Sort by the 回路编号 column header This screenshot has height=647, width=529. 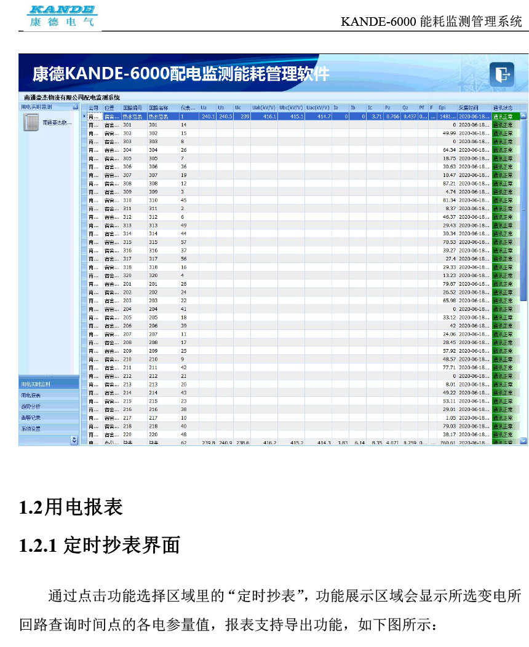tap(134, 108)
